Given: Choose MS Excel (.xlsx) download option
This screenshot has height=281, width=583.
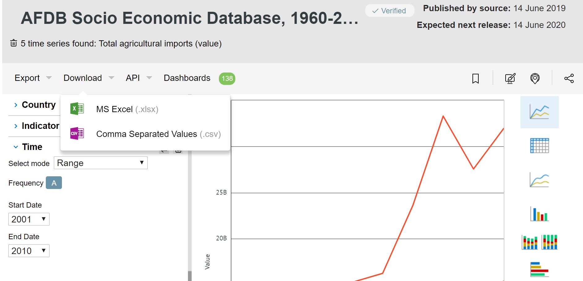Looking at the screenshot, I should [127, 109].
